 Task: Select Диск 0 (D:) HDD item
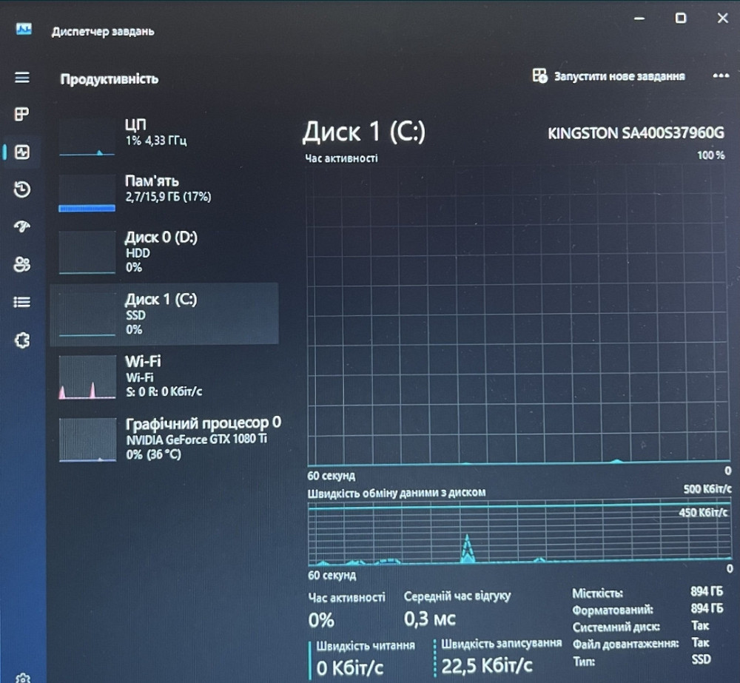click(x=164, y=252)
